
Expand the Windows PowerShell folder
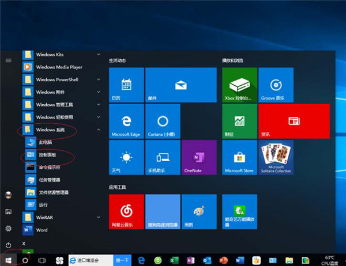pyautogui.click(x=99, y=79)
